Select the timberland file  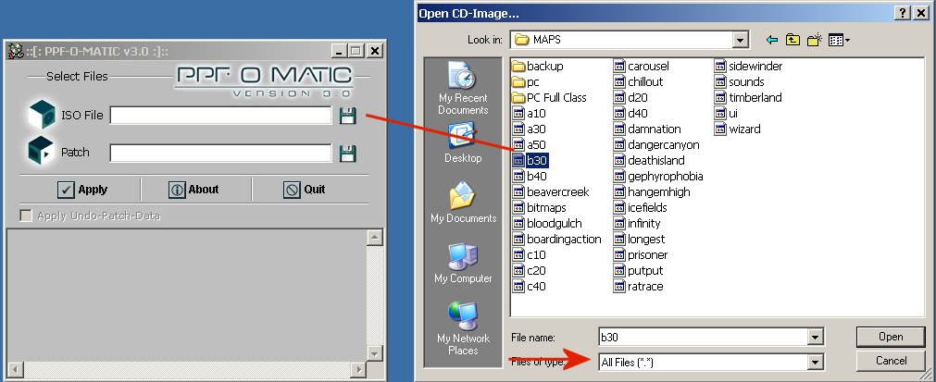pos(749,98)
